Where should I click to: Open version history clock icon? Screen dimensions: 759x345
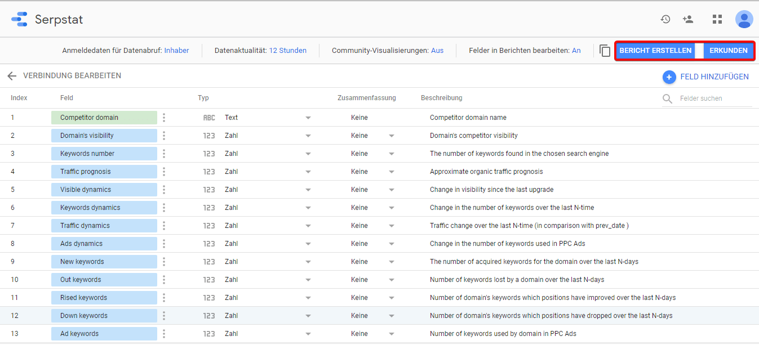665,19
